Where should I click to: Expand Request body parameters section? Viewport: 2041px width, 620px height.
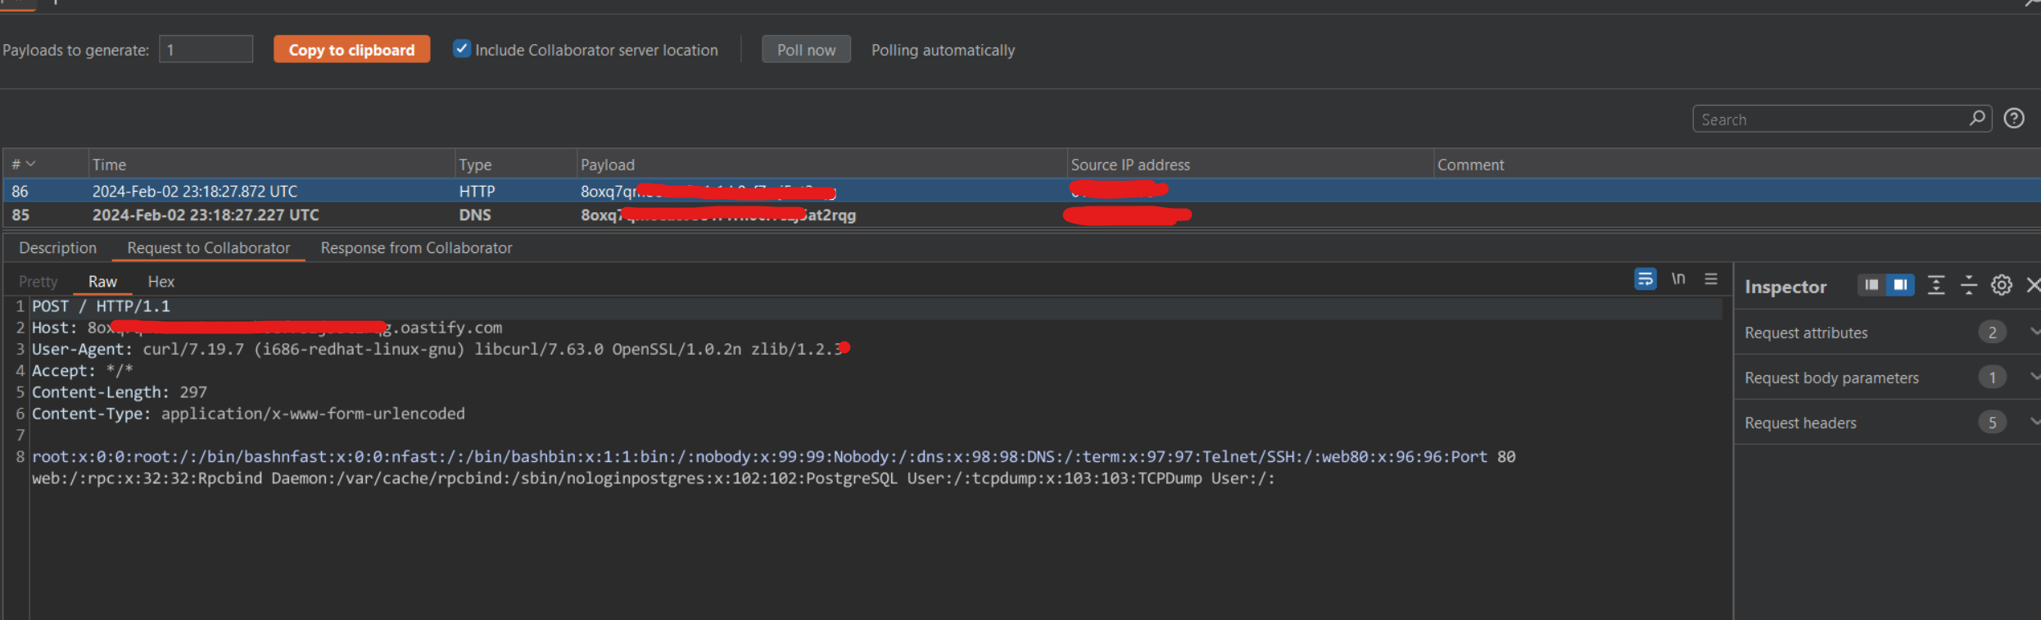point(2034,377)
